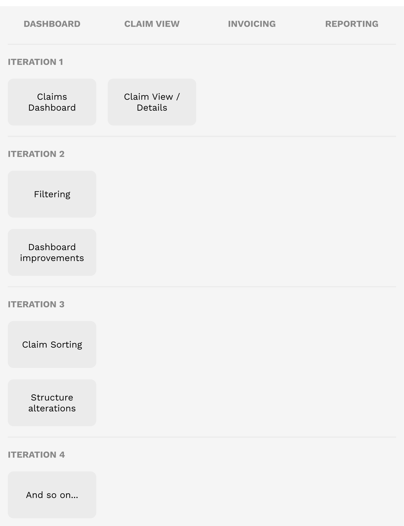The height and width of the screenshot is (526, 404).
Task: Click the divider line above Iteration 4
Action: [202, 437]
